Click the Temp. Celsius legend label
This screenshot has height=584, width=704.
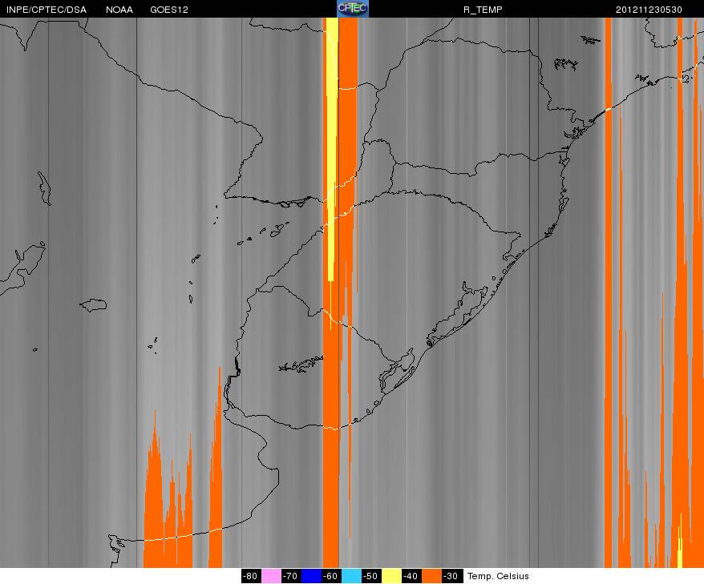click(x=498, y=576)
